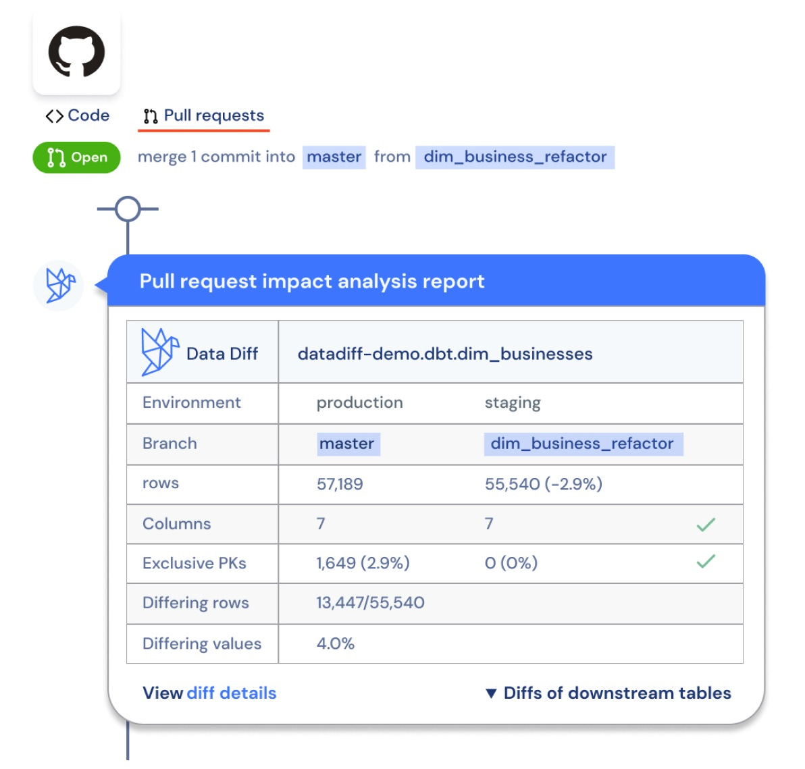Expand the dim_business_refactor branch label
Screen dimensions: 805x769
coord(583,444)
